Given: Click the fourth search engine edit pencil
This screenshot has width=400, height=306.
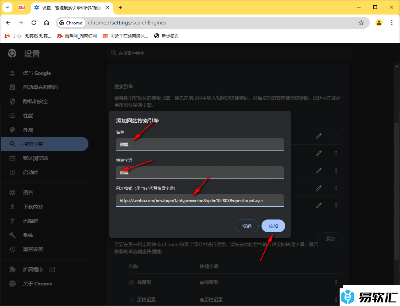Looking at the screenshot, I should [319, 188].
